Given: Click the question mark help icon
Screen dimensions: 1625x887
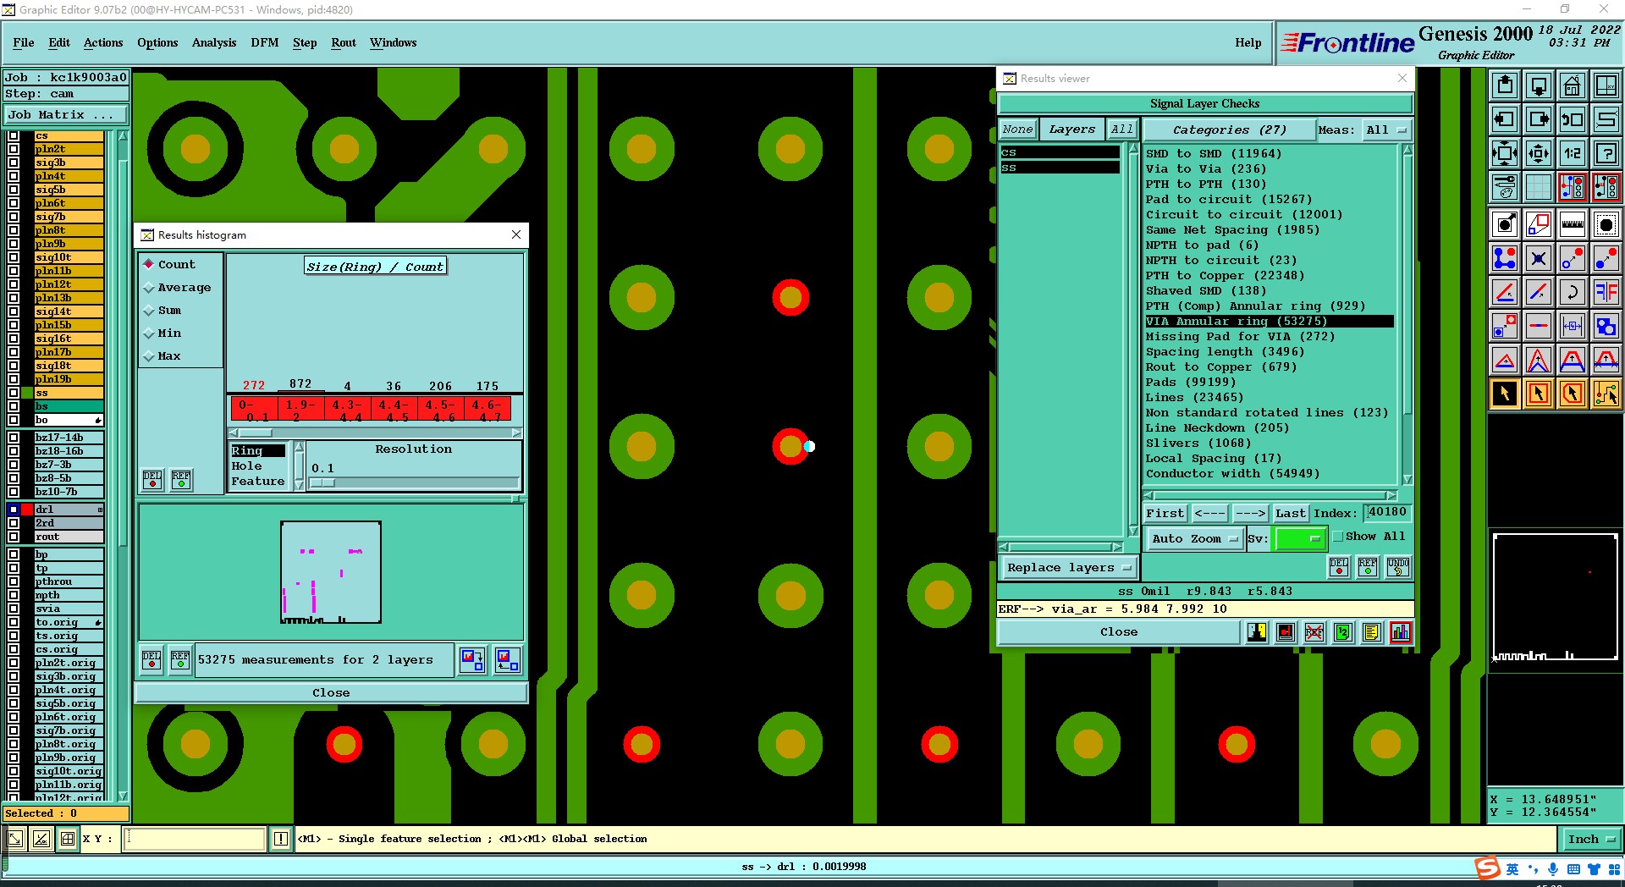Looking at the screenshot, I should point(1606,153).
